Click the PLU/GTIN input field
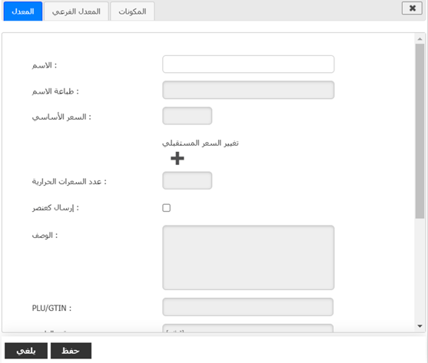The height and width of the screenshot is (363, 428). click(248, 307)
